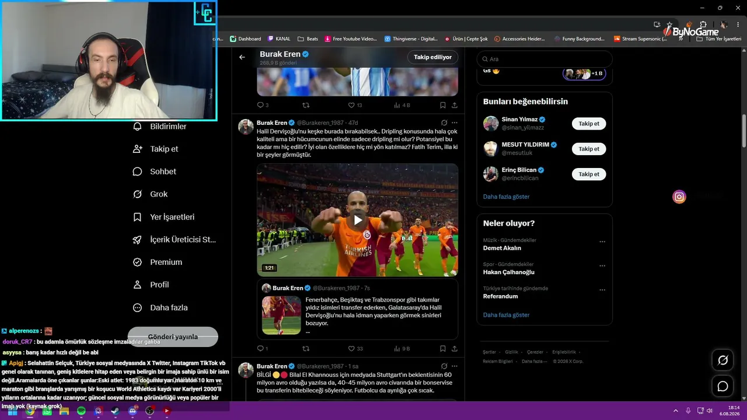This screenshot has width=747, height=420.
Task: Open Sohbet messages in the sidebar
Action: (155, 171)
